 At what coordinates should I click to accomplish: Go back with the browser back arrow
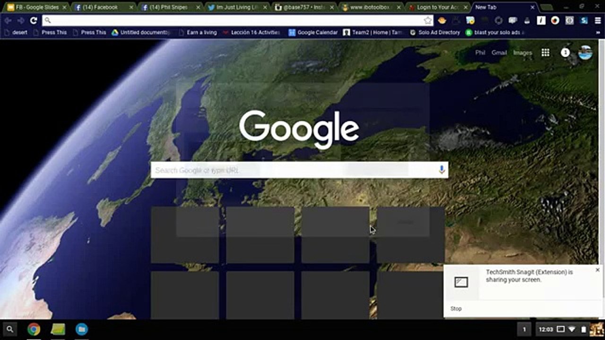[x=8, y=20]
